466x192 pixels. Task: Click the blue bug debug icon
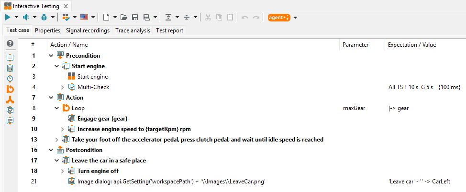(44, 18)
